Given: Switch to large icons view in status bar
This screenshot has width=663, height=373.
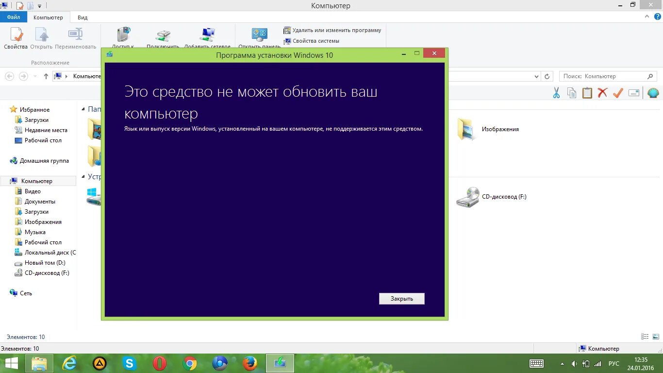Looking at the screenshot, I should pyautogui.click(x=655, y=336).
